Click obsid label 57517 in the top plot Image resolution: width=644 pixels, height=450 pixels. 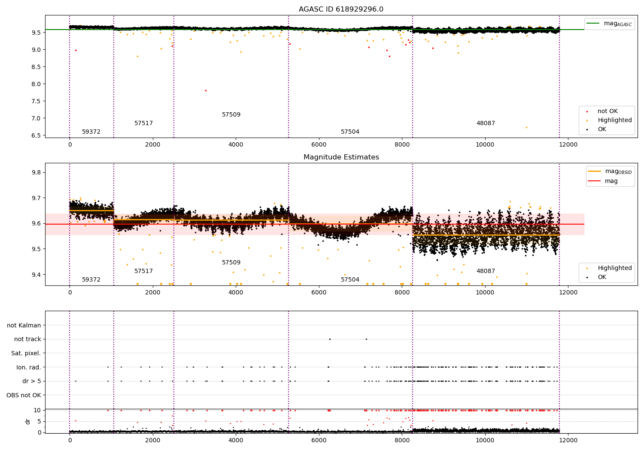pos(143,123)
